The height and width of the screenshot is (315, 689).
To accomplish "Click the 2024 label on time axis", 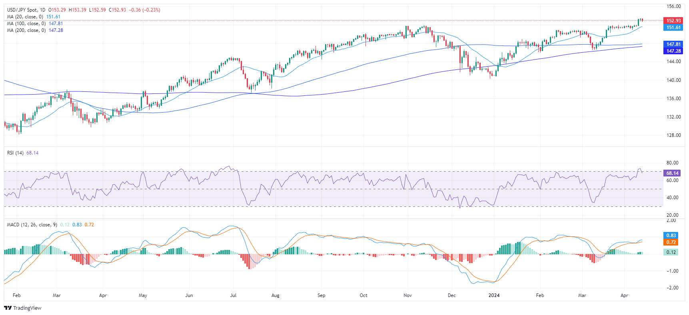I will coord(494,295).
